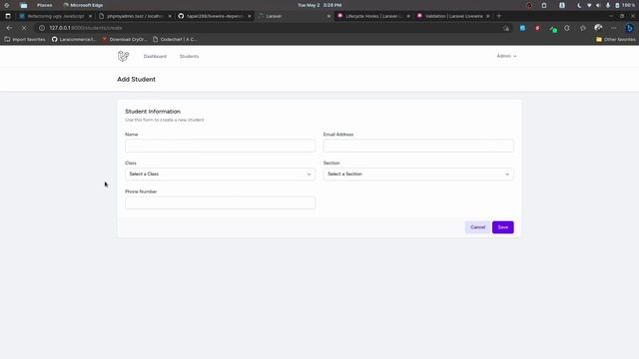Click the address bar URL
Viewport: 639px width, 359px height.
(86, 28)
